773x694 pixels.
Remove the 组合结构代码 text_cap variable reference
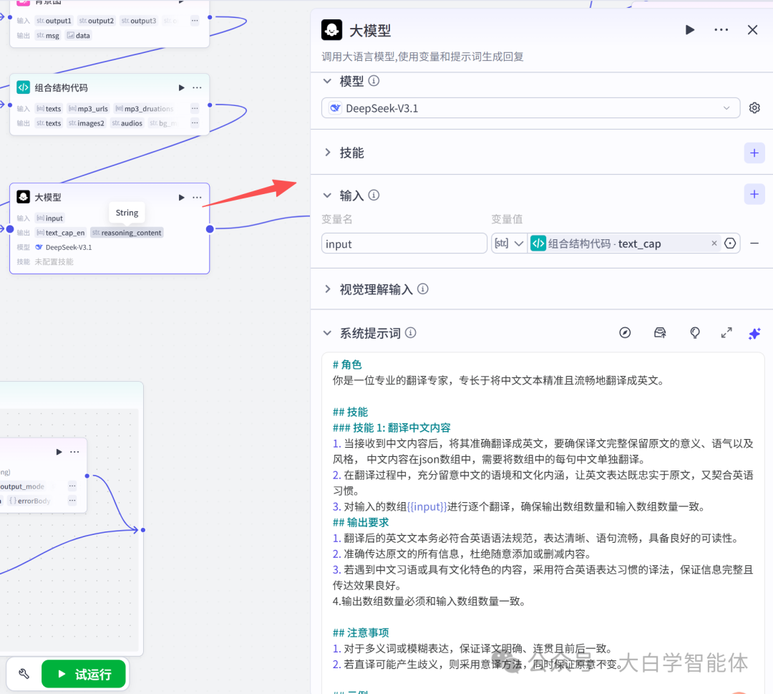point(714,243)
